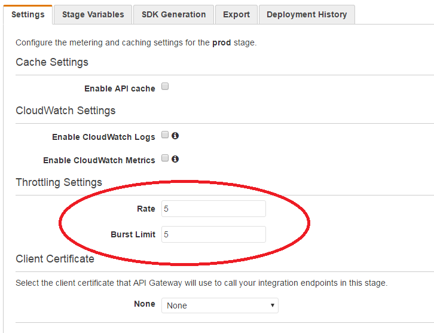This screenshot has width=434, height=333.
Task: Click the info icon beside CloudWatch Metrics
Action: [175, 159]
